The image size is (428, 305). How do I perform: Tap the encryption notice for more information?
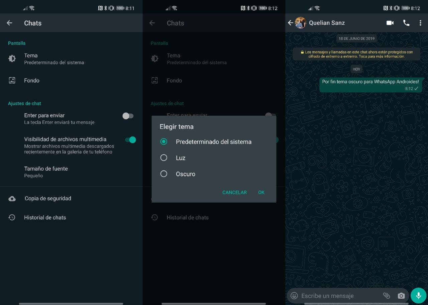(x=356, y=54)
